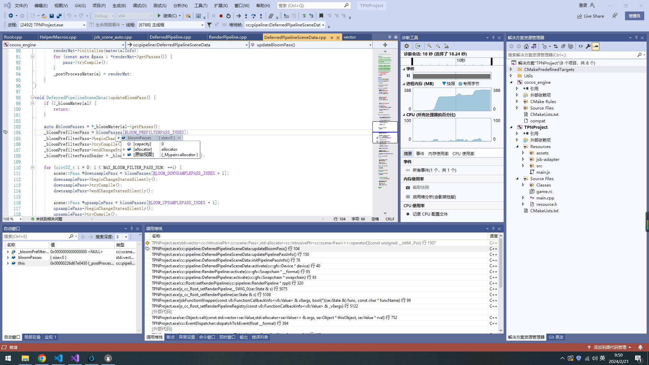
Task: Click View Code icon in Solution Explorer
Action: [581, 46]
